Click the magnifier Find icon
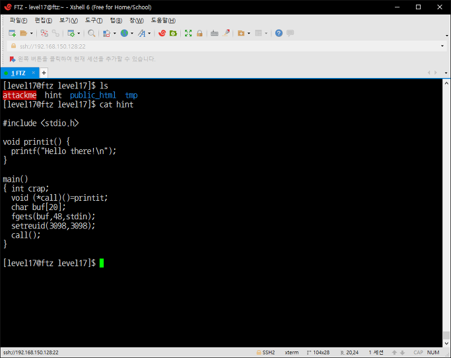The height and width of the screenshot is (358, 451). [x=92, y=34]
